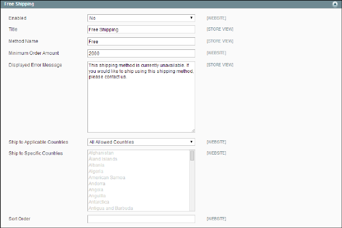Select Afghanistan in the countries list
Screen dimensions: 342x228
point(101,153)
